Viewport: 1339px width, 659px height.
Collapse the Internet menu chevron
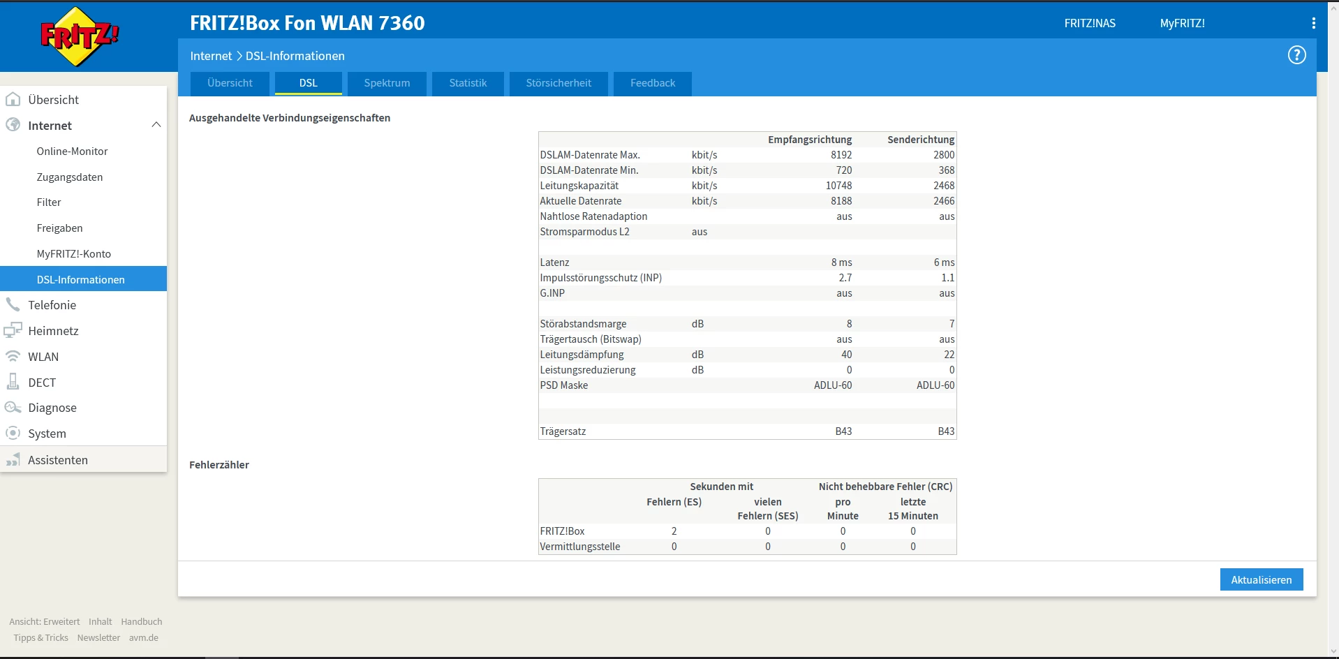[156, 125]
